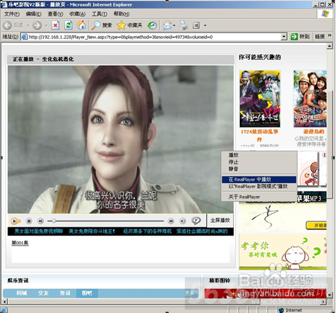Screen dimensions: 336x313
Task: Select 关于 RealPlayer menu entry
Action: coord(259,197)
